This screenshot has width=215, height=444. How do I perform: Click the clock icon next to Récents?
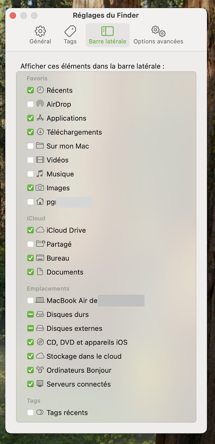(x=40, y=90)
